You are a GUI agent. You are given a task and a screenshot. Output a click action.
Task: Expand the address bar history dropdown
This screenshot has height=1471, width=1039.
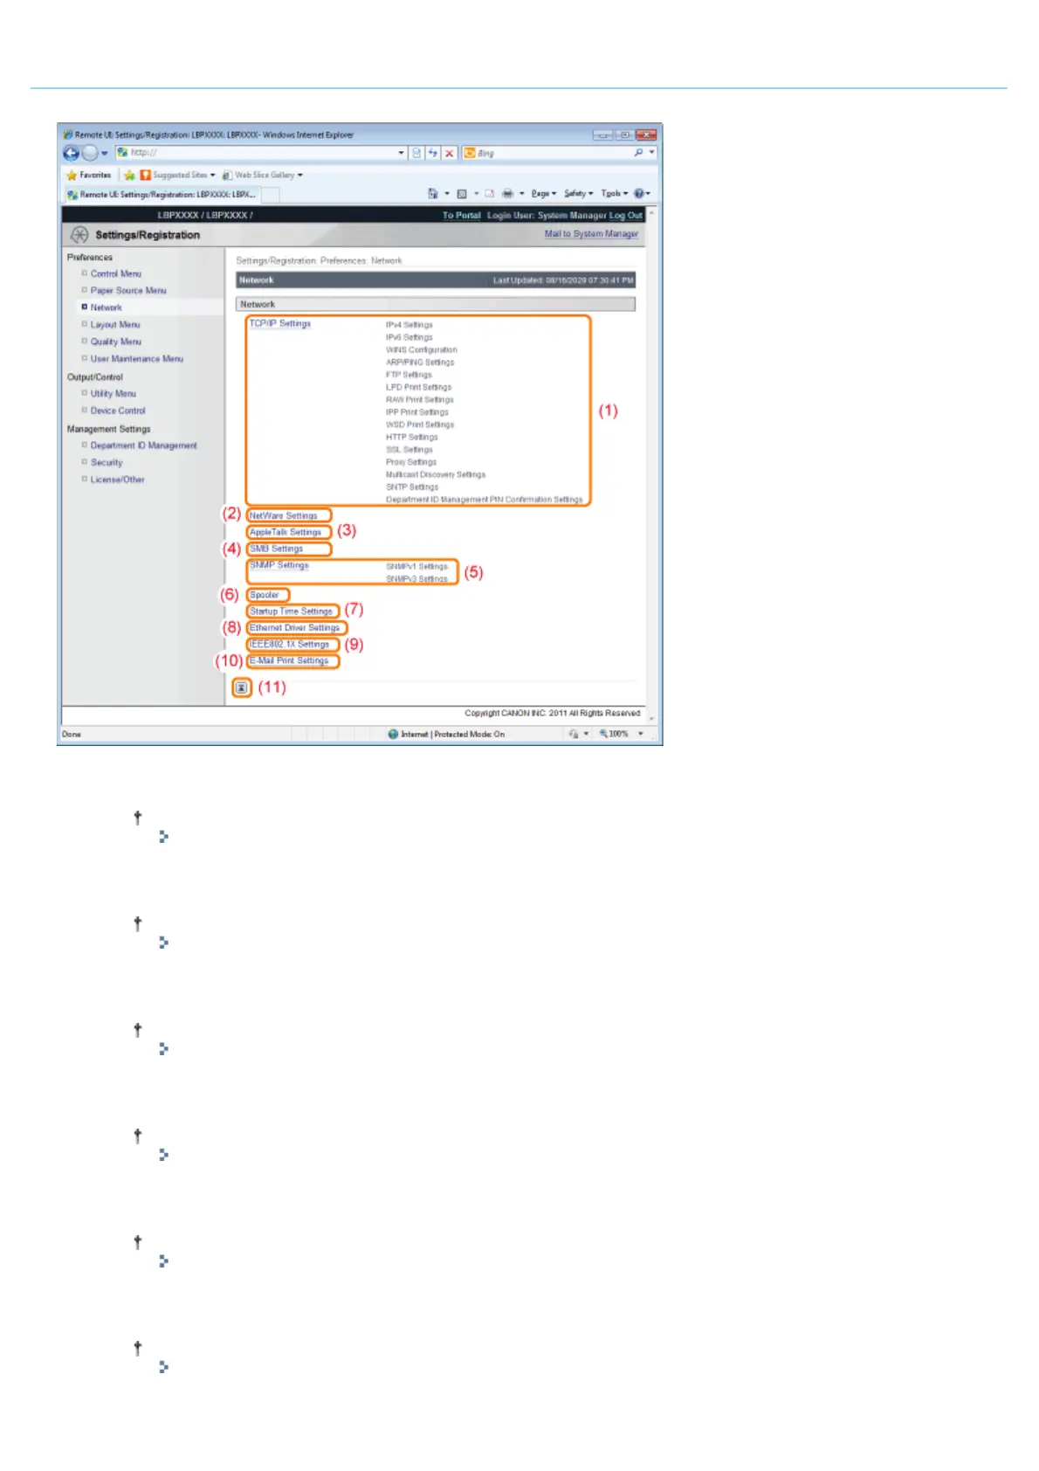[401, 153]
